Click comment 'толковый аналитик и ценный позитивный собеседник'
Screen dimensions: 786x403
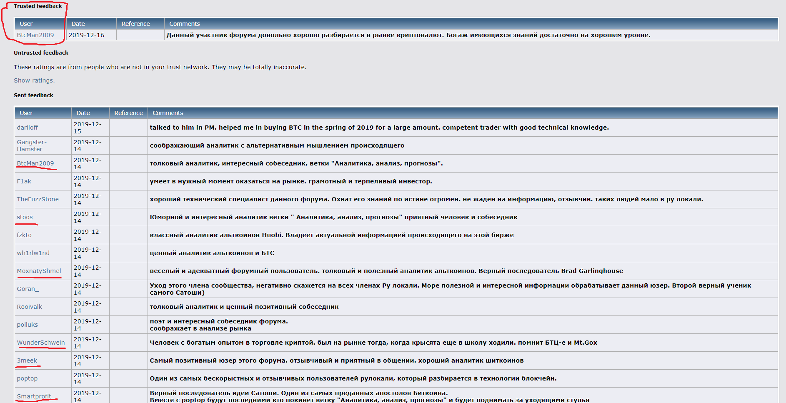(244, 307)
